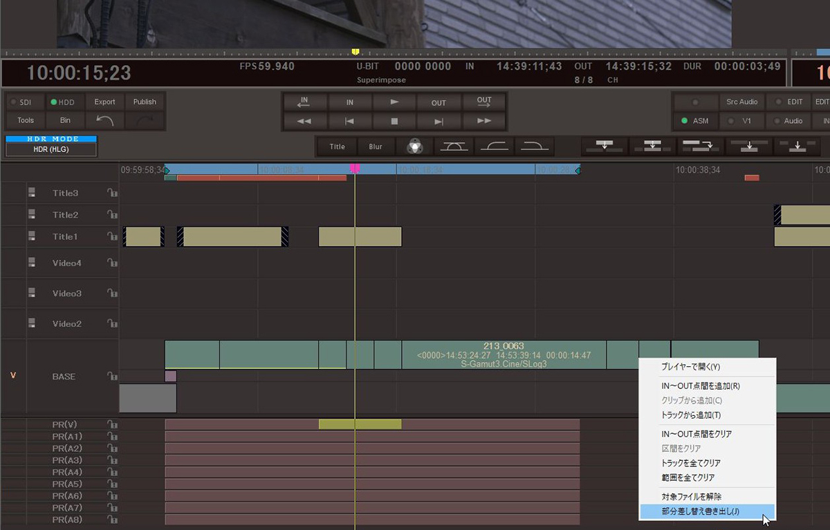The height and width of the screenshot is (530, 830).
Task: Open the HDR (HLG) mode selector
Action: [51, 149]
